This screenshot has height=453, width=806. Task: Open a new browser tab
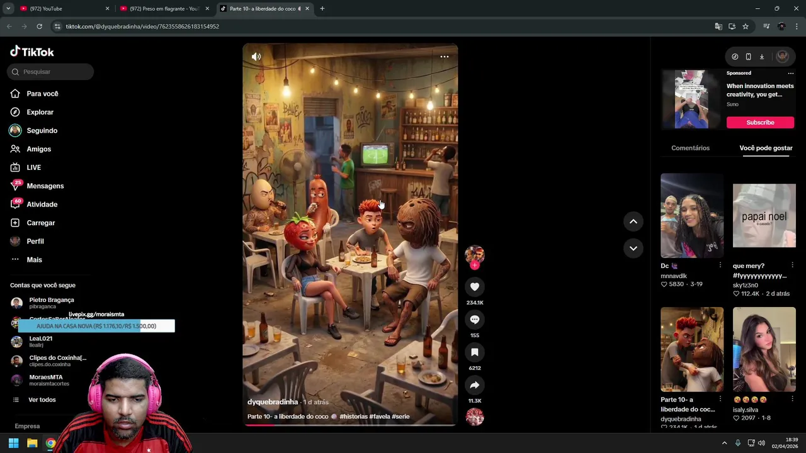coord(322,9)
